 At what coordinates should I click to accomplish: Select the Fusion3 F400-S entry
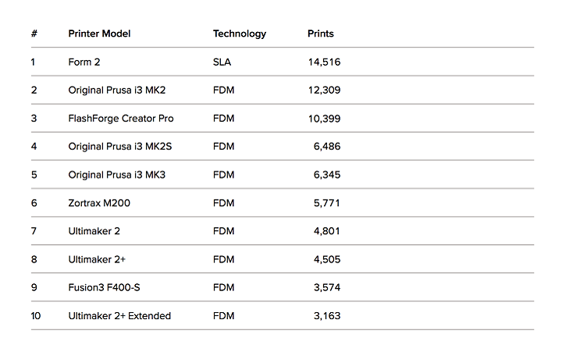[104, 287]
